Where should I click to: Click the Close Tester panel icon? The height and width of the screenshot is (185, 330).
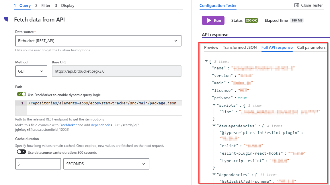coord(296,5)
